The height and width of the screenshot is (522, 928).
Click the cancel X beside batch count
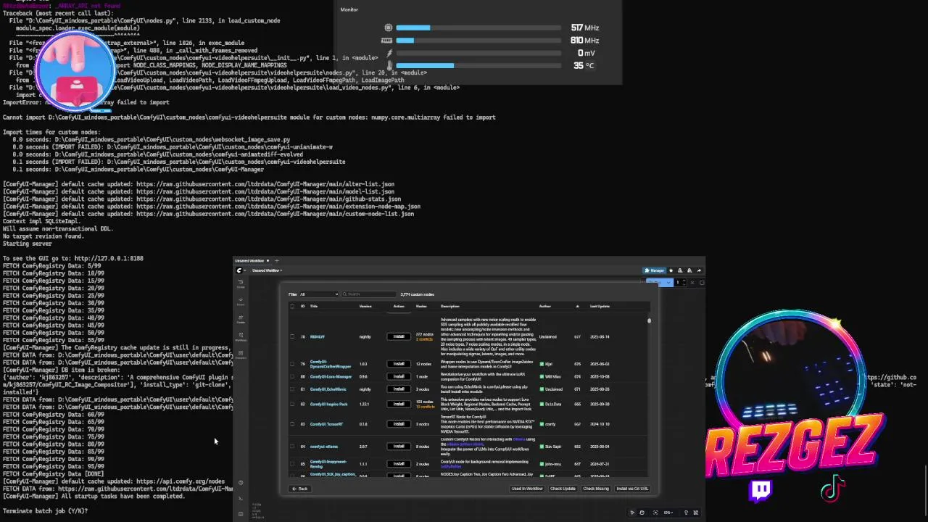point(692,282)
